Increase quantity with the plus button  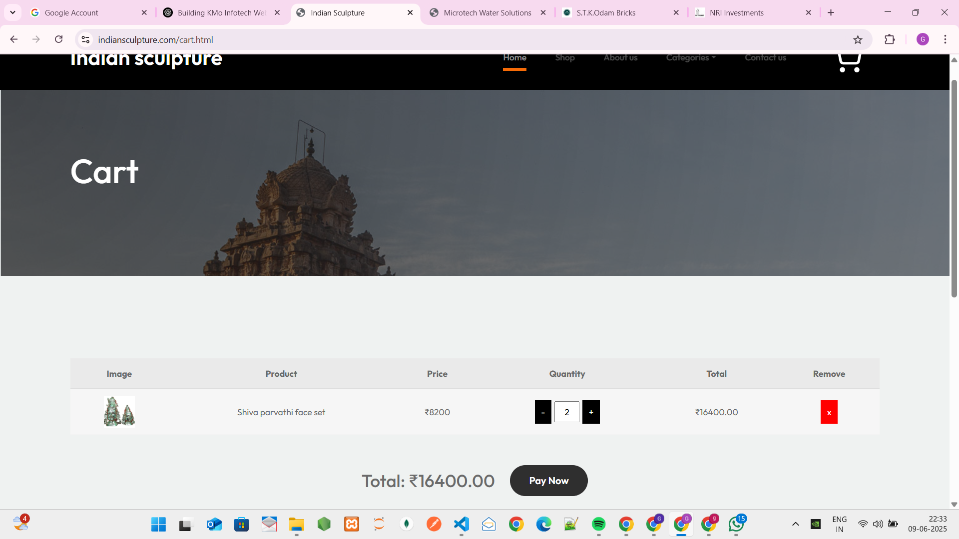(x=591, y=412)
